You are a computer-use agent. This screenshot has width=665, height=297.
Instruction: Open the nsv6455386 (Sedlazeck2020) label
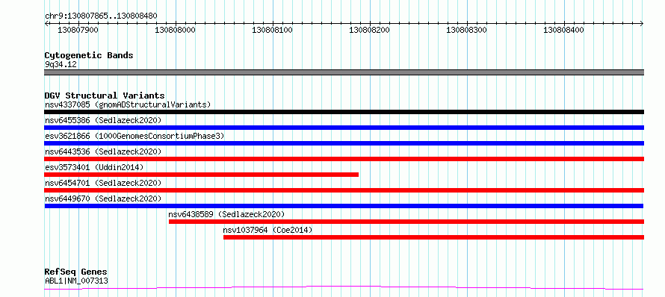coord(103,120)
